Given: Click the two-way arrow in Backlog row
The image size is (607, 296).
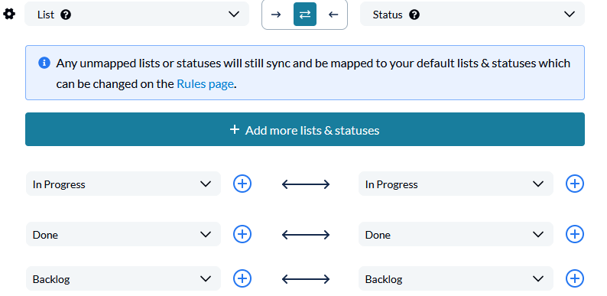Looking at the screenshot, I should [x=306, y=279].
